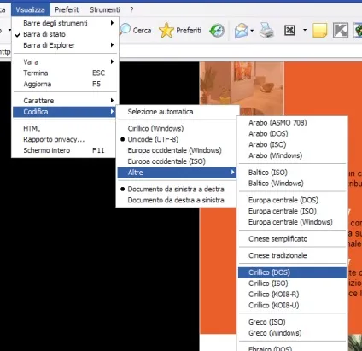Select Arabo (ISO) encoding
This screenshot has height=351, width=362.
tap(292, 144)
